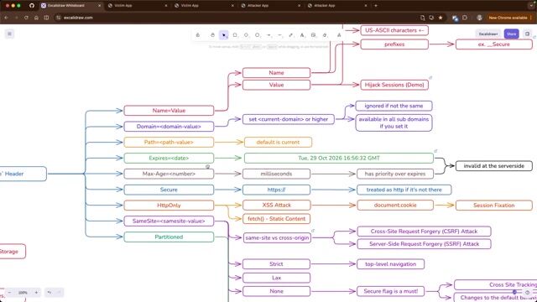Open the browser home page
The image size is (537, 302).
[36, 18]
